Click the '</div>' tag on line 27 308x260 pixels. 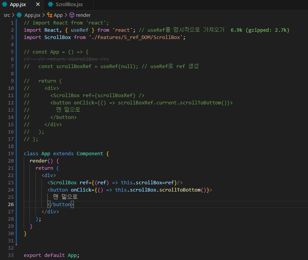pos(50,212)
